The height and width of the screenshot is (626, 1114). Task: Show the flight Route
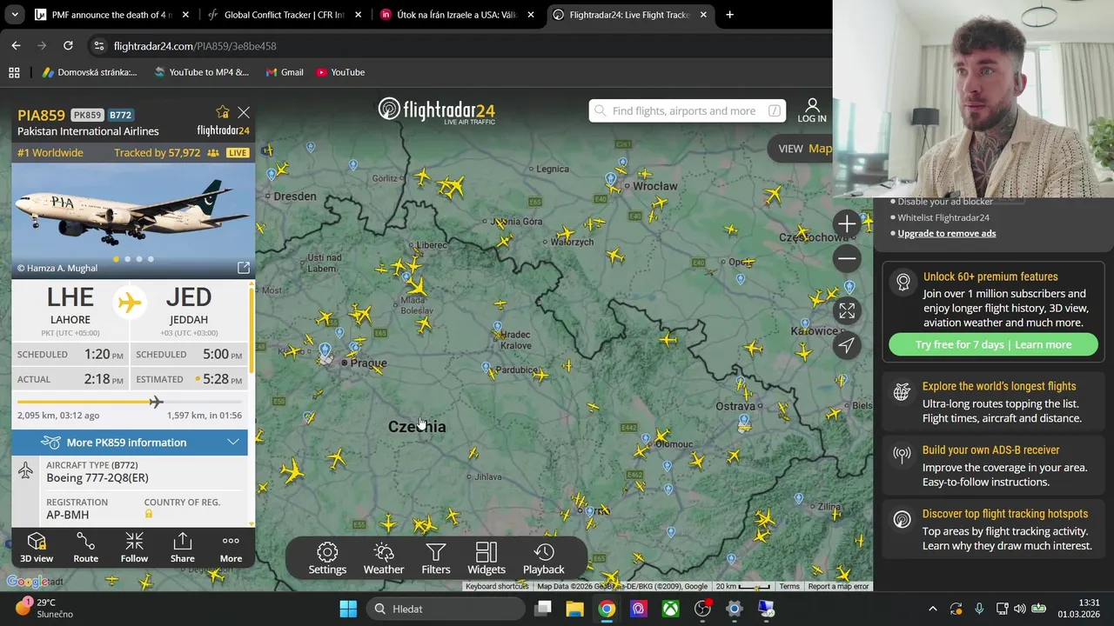85,549
